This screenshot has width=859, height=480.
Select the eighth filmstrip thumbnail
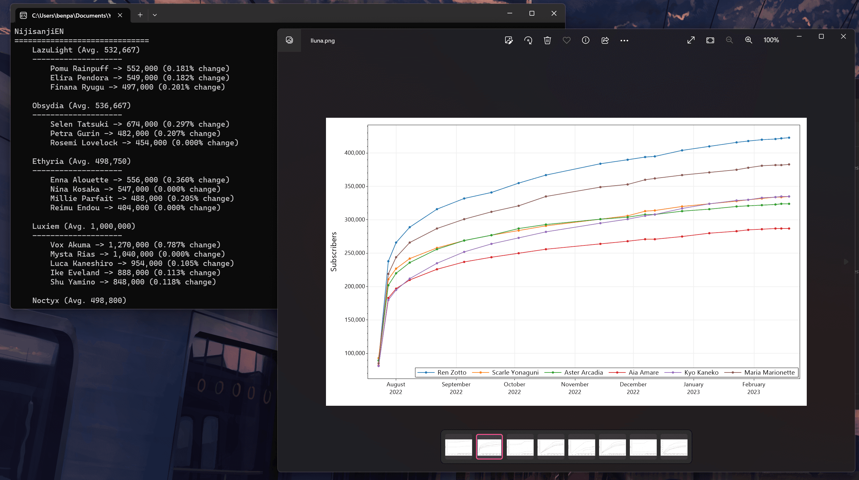[x=674, y=447]
